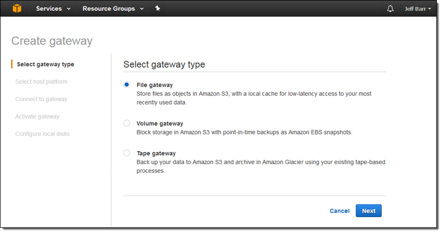The height and width of the screenshot is (233, 442).
Task: Expand the Jeff Barr account menu
Action: pos(417,9)
